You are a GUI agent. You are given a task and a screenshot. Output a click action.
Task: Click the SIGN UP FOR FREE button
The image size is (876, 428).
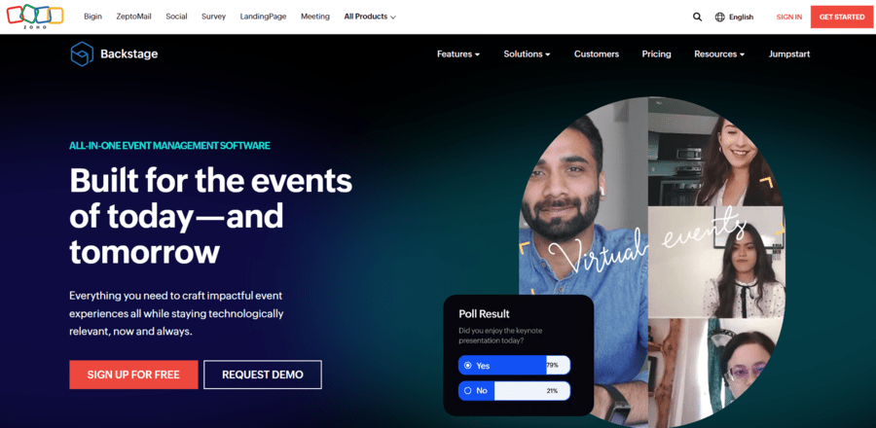point(133,374)
